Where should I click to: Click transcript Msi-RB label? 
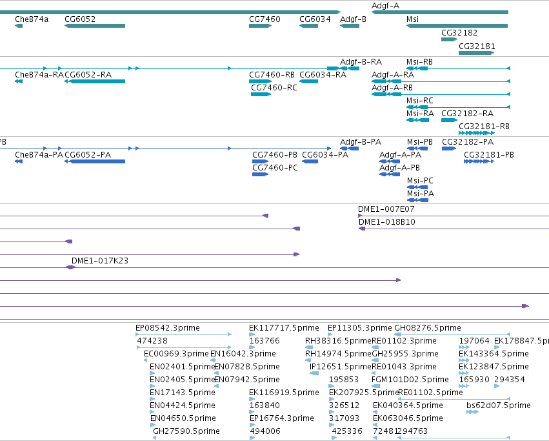[419, 62]
